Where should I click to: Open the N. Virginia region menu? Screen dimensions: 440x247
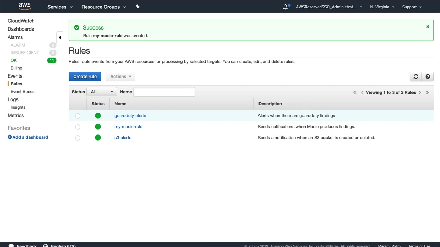tap(382, 7)
